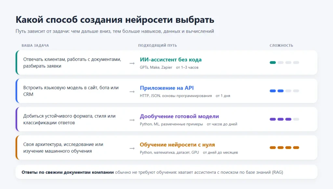Viewport: 333px width, 189px height.
Task: Click the arrow in the "Обучение нейросети с нуля" row
Action: pos(132,148)
